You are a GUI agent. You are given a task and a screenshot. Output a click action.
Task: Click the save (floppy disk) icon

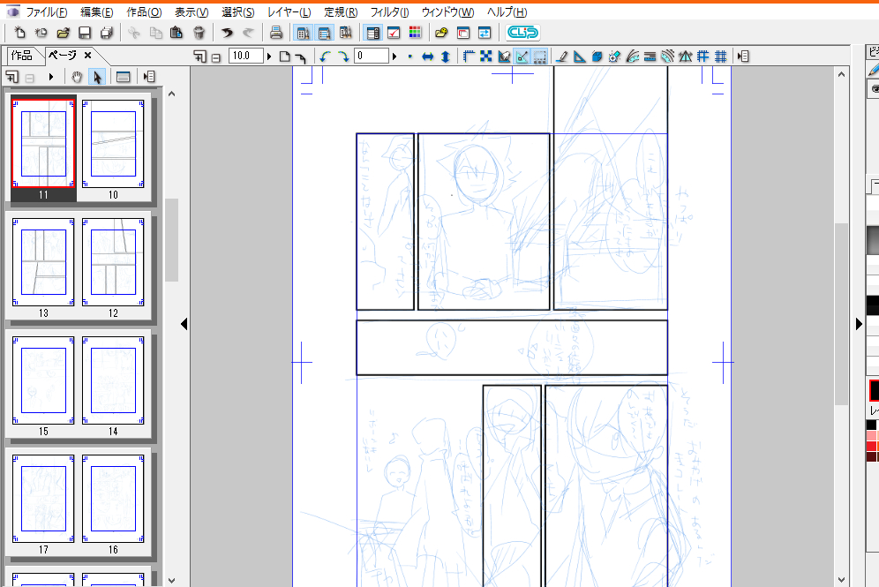(85, 33)
